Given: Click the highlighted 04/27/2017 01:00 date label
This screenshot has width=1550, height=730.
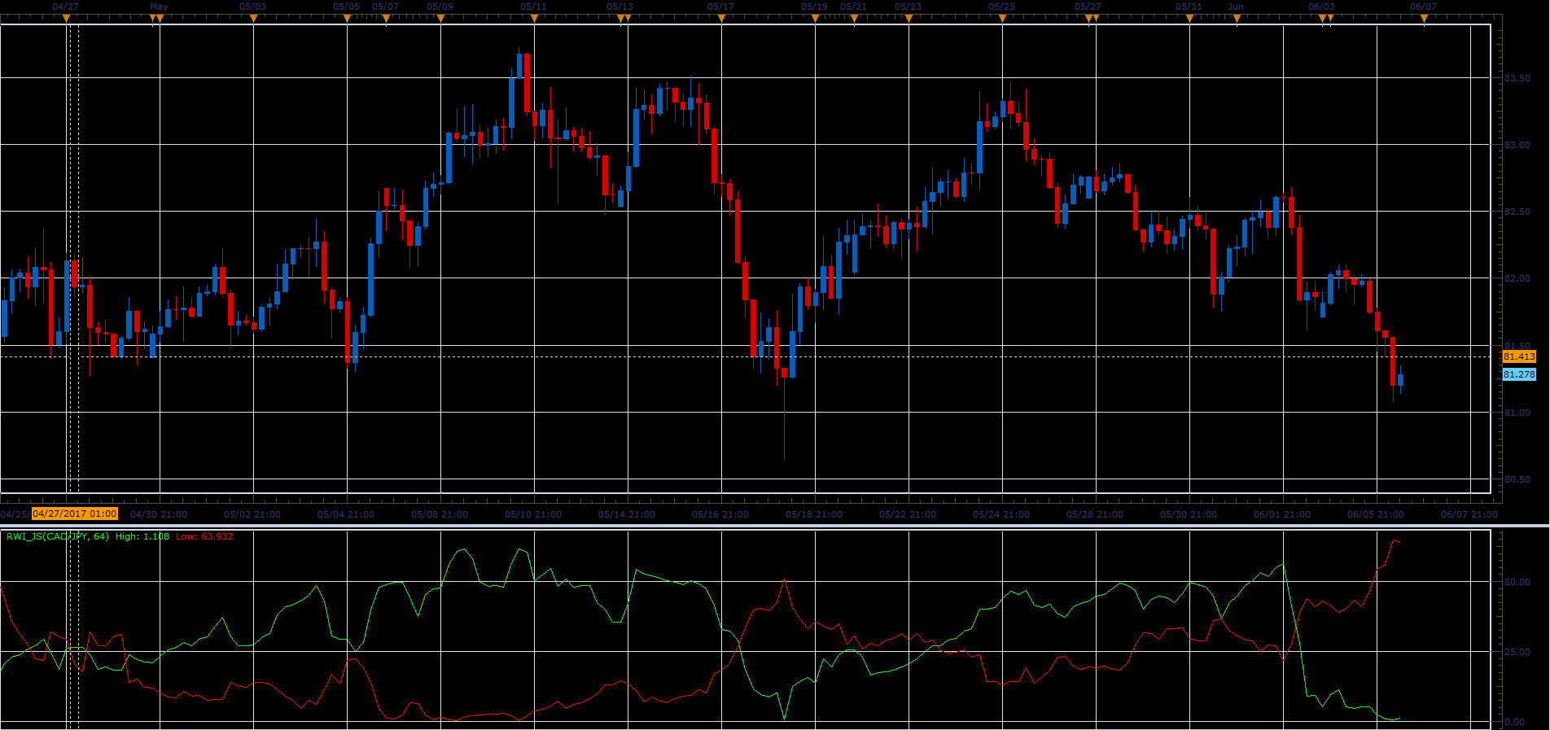Looking at the screenshot, I should click(x=75, y=514).
